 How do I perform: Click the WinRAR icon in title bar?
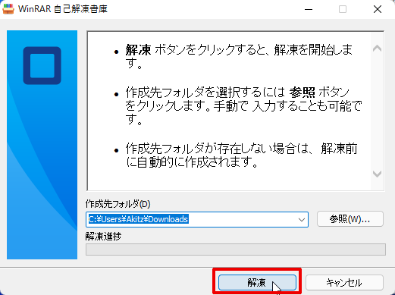(x=8, y=9)
